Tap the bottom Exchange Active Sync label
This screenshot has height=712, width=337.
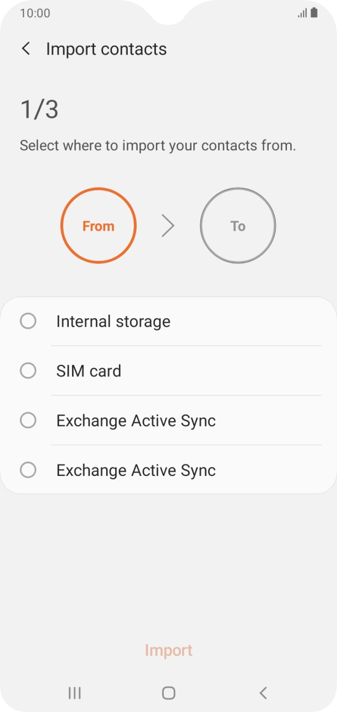[136, 470]
